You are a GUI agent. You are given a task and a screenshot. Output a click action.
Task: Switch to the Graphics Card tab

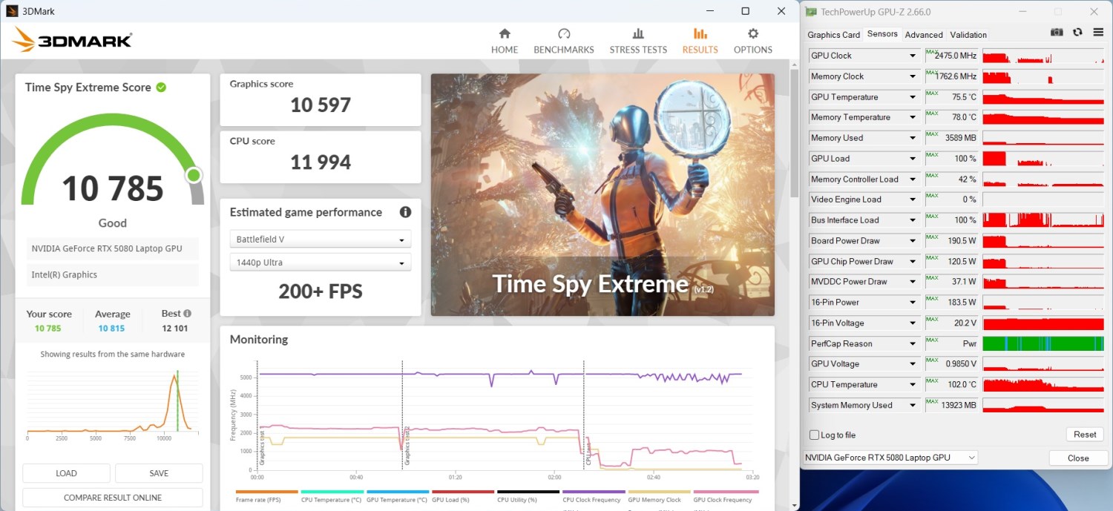pos(833,35)
